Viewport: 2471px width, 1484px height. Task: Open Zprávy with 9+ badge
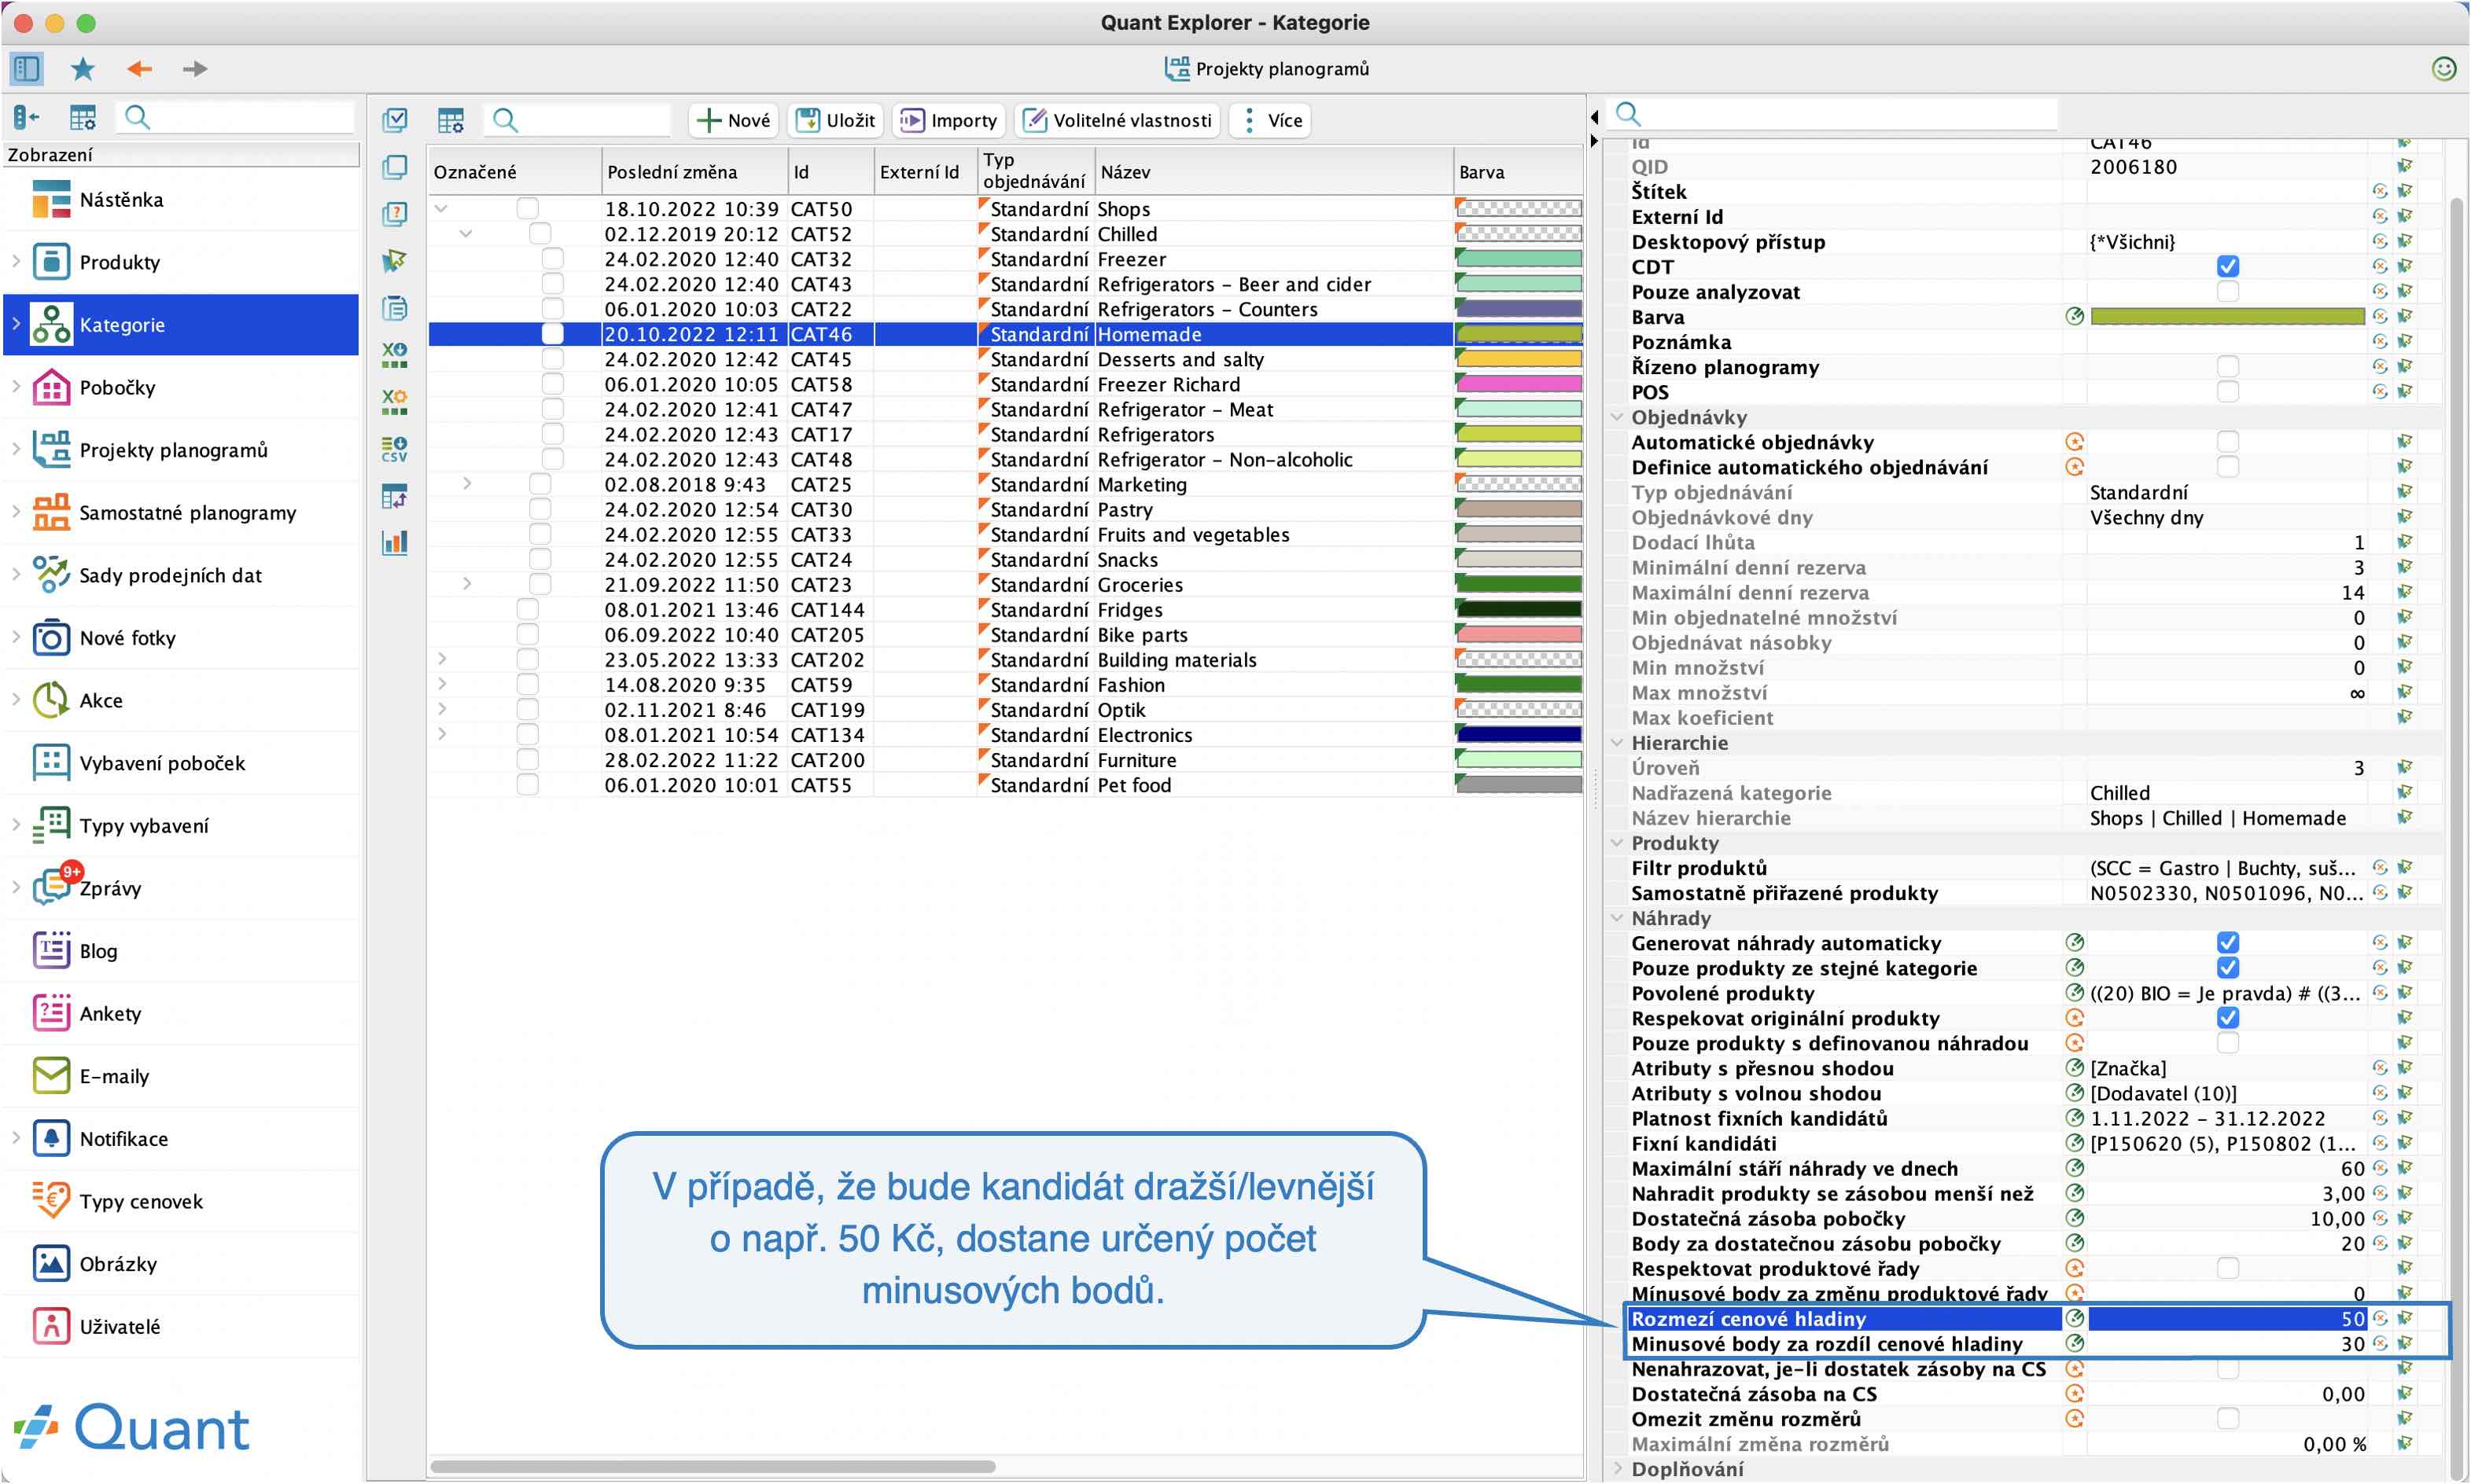click(181, 888)
